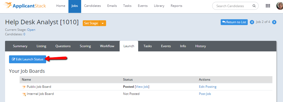Expand the Set Stage dropdown arrow
This screenshot has height=102, width=283.
coord(103,23)
